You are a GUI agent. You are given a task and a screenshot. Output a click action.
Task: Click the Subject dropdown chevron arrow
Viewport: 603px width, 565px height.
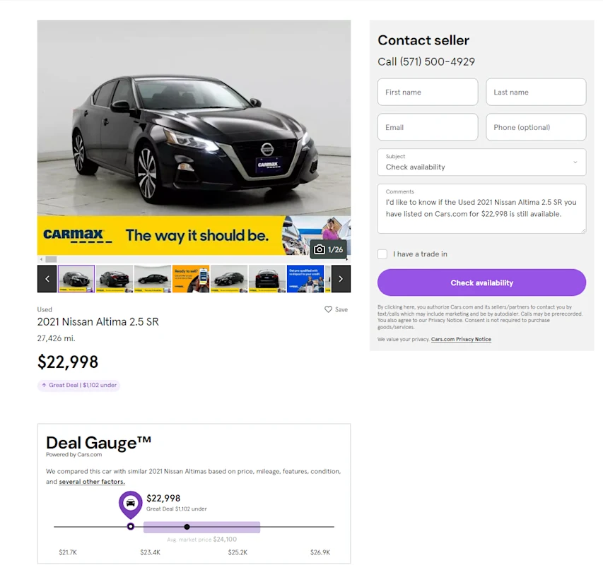click(575, 162)
